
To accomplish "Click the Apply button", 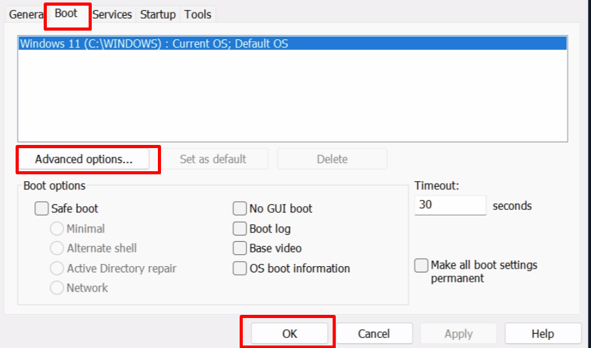I will [458, 334].
